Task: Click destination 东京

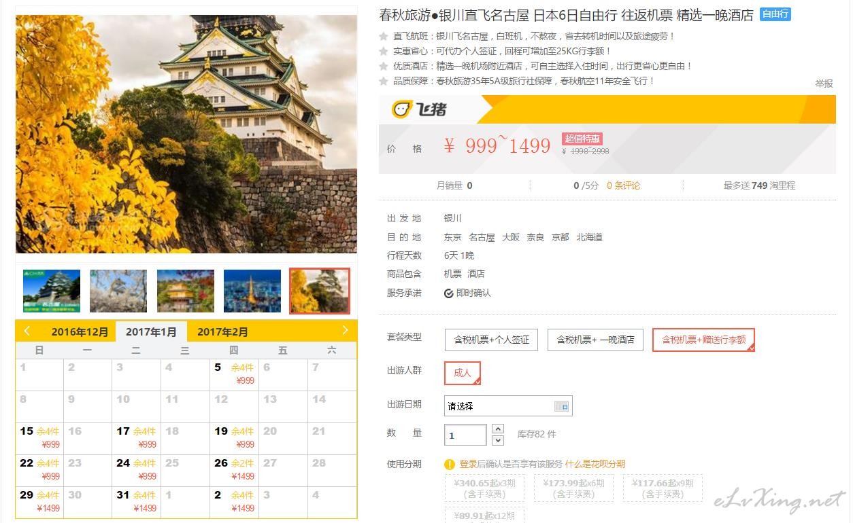Action: pos(453,237)
